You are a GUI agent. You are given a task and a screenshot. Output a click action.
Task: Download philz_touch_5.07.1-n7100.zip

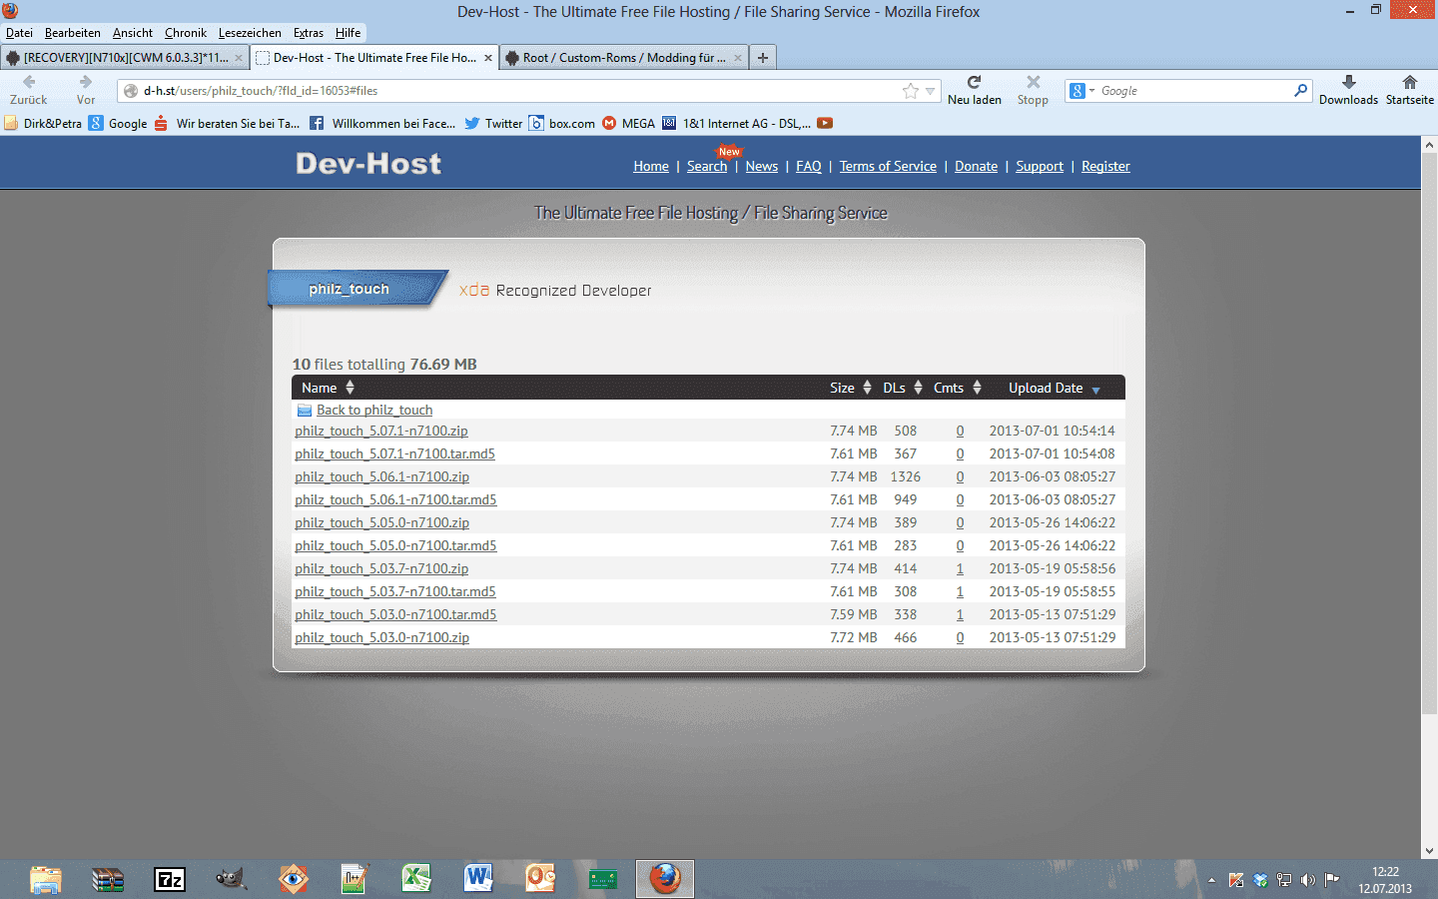click(381, 432)
